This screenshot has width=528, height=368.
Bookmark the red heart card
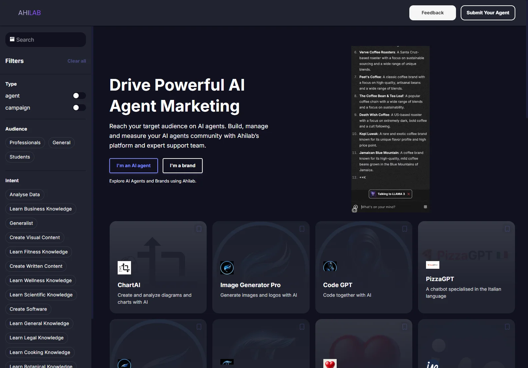click(405, 327)
